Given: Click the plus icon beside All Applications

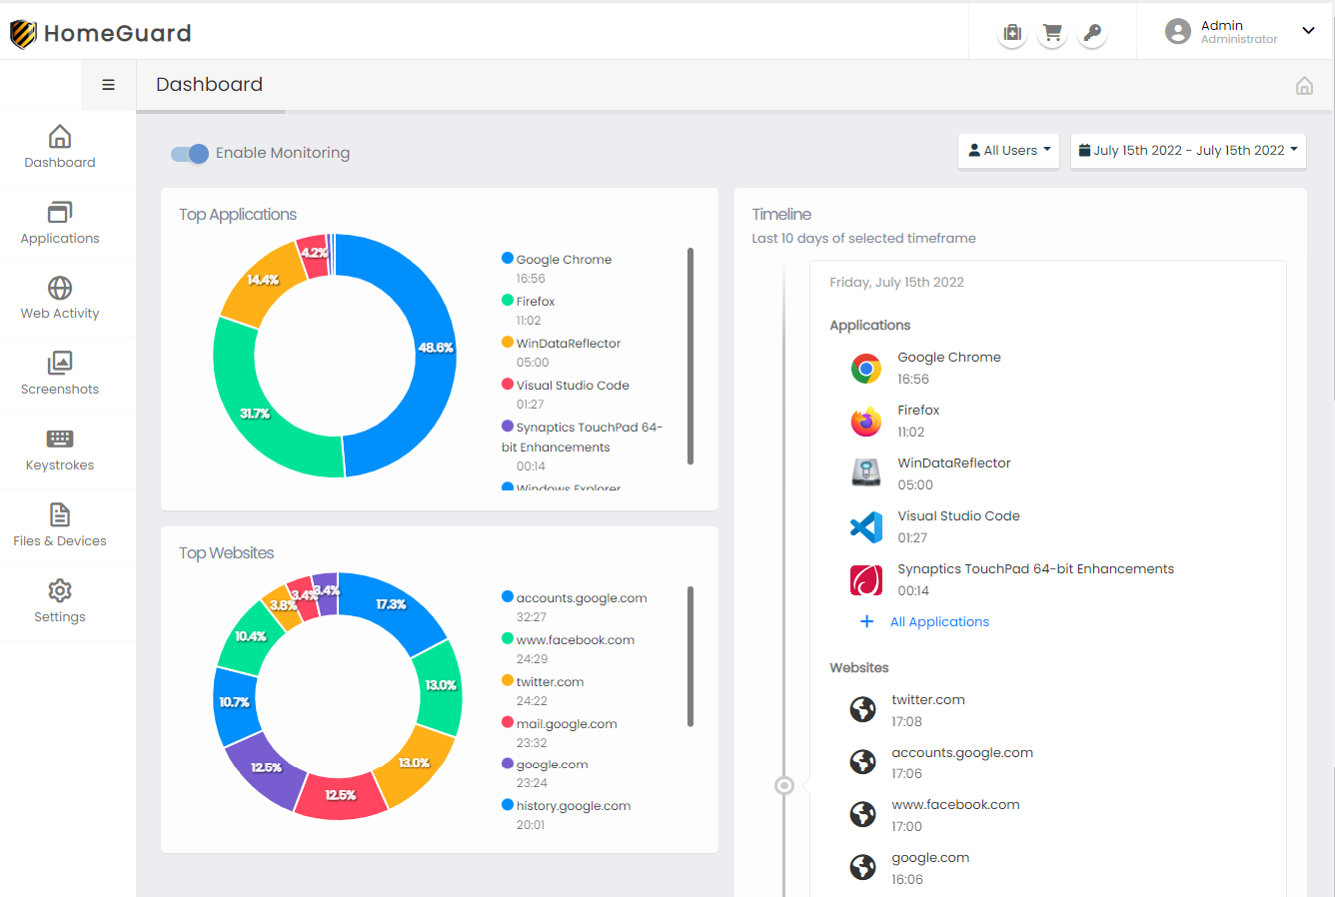Looking at the screenshot, I should 866,621.
